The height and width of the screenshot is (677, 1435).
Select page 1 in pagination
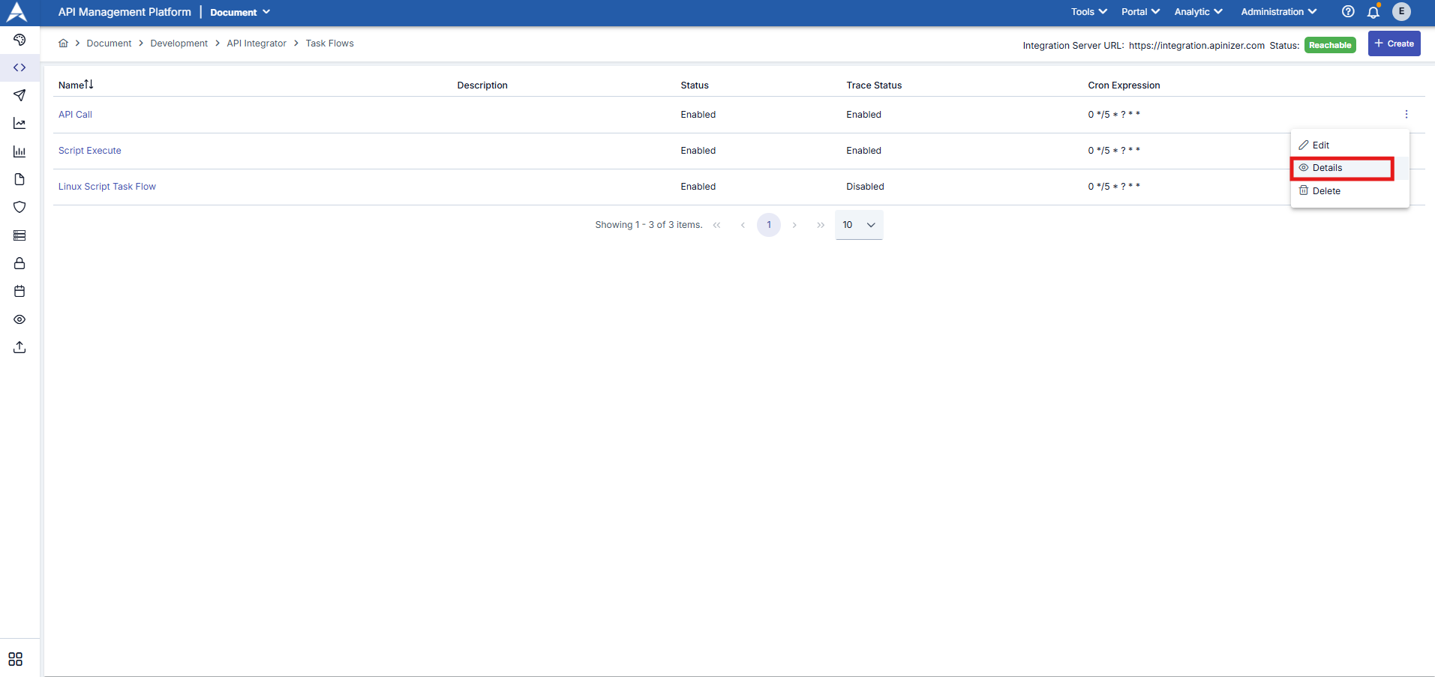point(768,225)
